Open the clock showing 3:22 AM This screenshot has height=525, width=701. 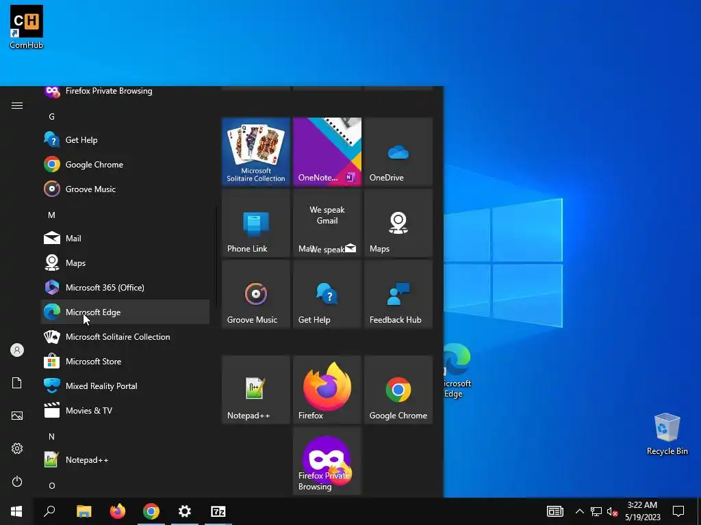(642, 511)
